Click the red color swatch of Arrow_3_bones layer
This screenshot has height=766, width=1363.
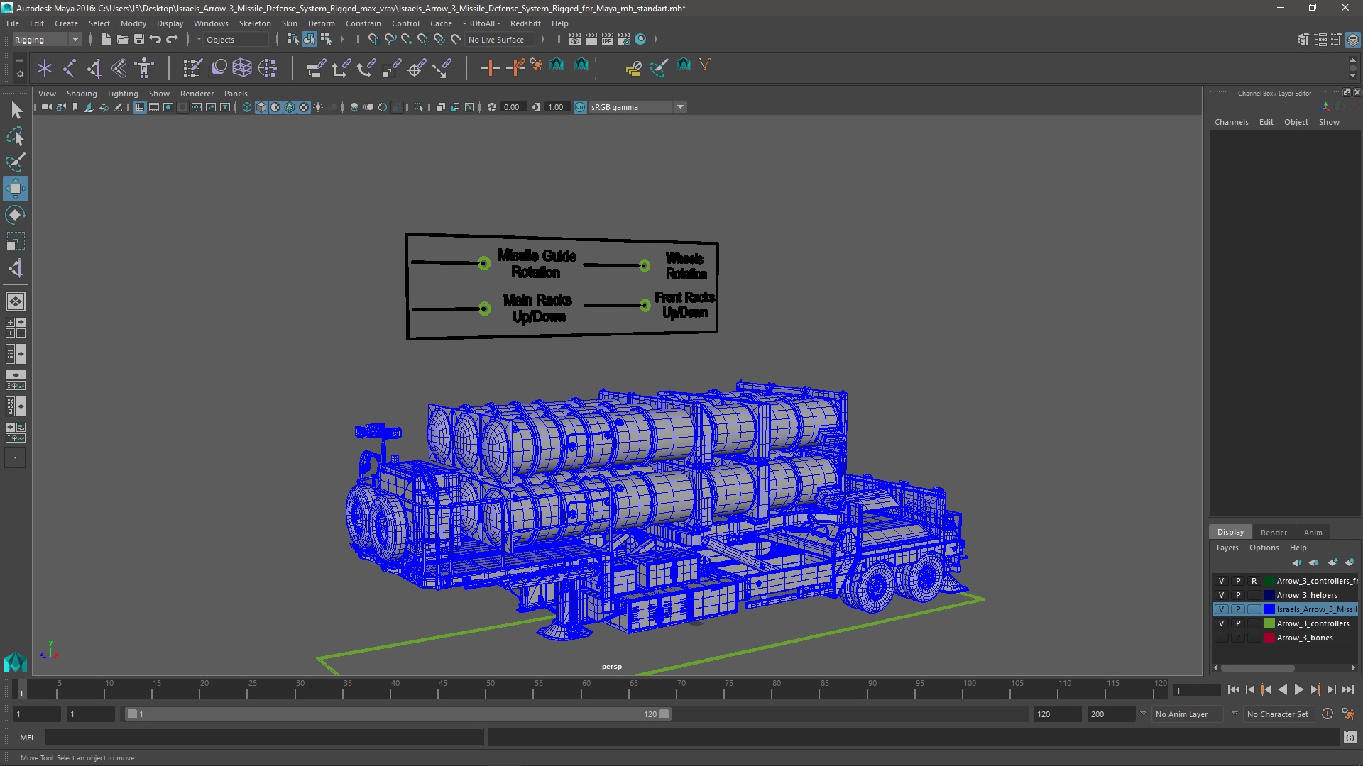(x=1269, y=638)
